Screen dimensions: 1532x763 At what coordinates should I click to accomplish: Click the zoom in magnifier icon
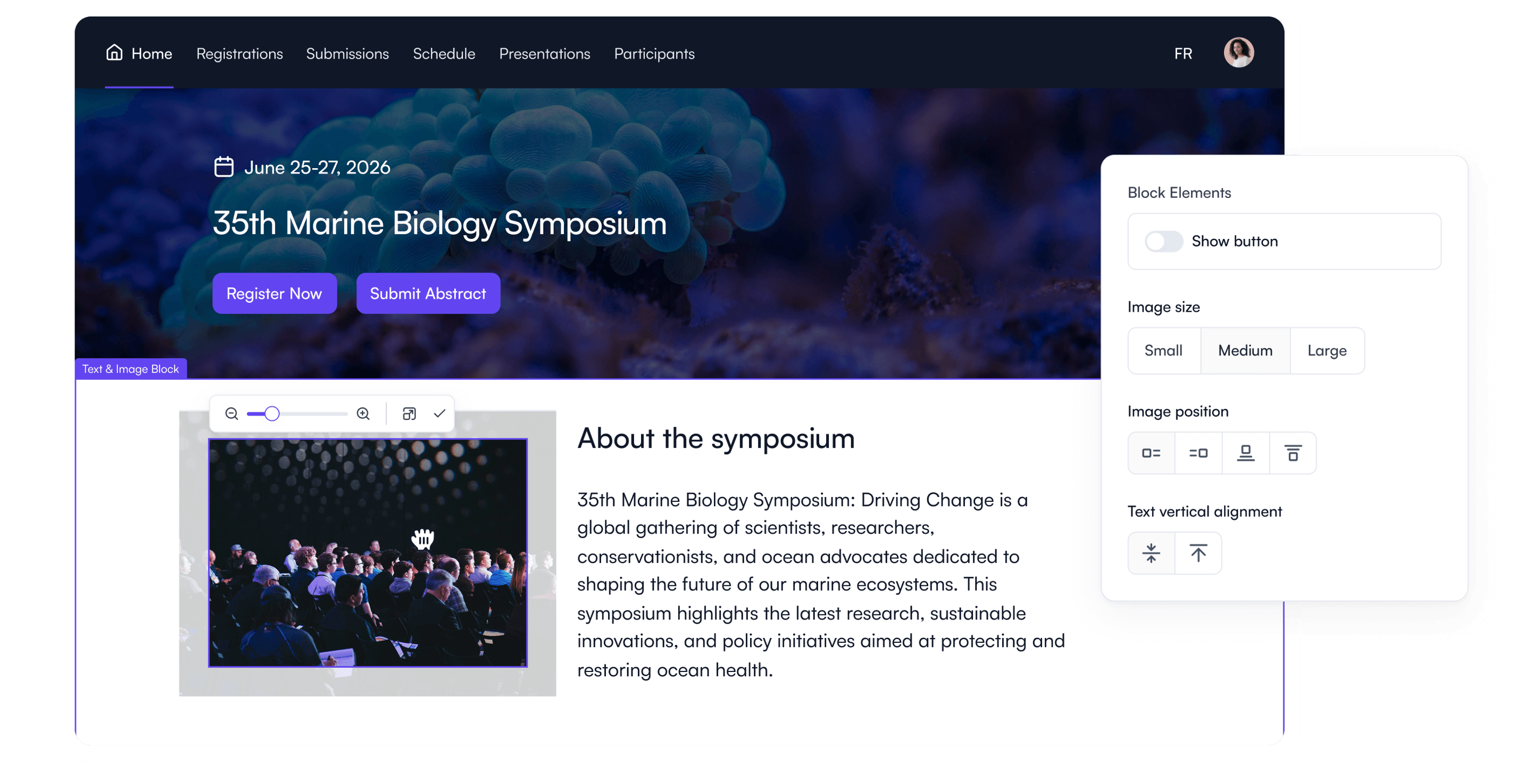(x=363, y=413)
